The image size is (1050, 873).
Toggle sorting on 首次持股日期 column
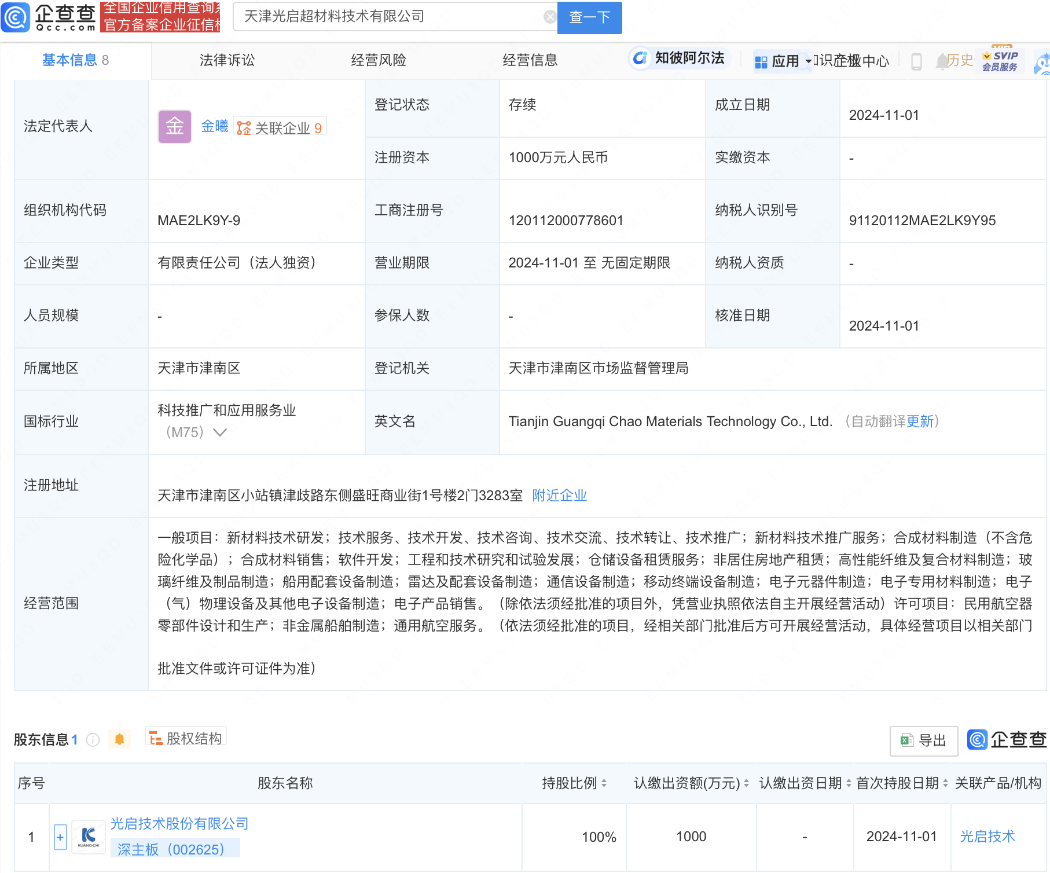click(944, 783)
